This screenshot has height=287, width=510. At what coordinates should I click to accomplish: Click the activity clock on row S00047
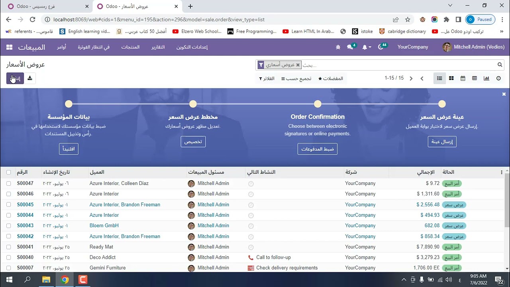pyautogui.click(x=251, y=184)
